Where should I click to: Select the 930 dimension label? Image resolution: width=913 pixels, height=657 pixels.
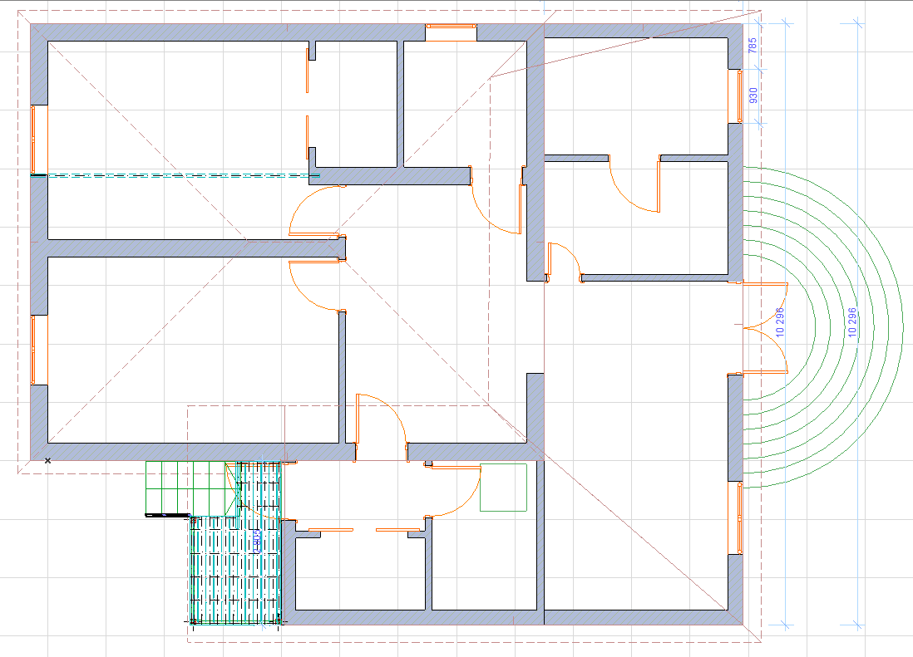[753, 96]
